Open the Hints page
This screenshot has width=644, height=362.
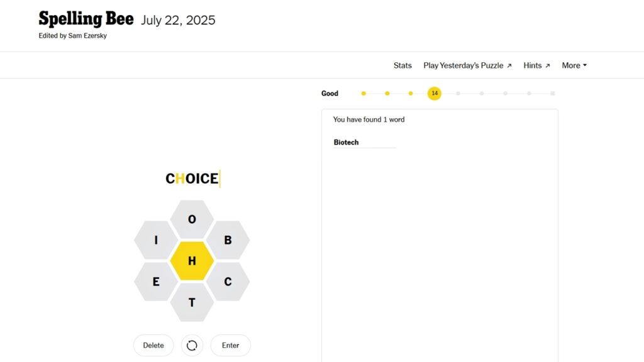pyautogui.click(x=533, y=65)
